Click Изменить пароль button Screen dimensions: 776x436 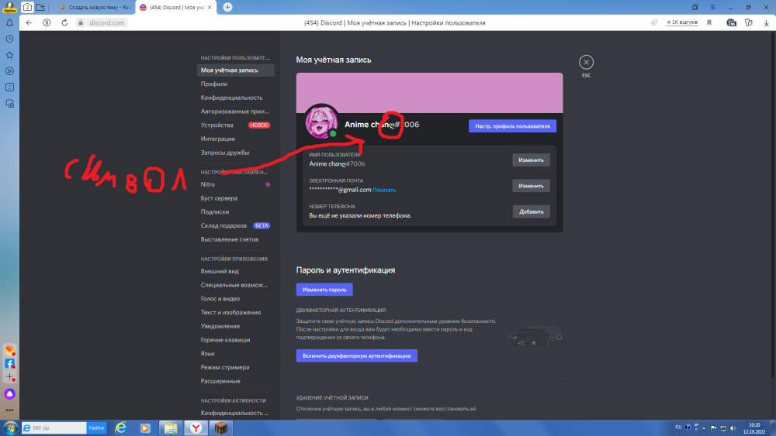coord(324,290)
